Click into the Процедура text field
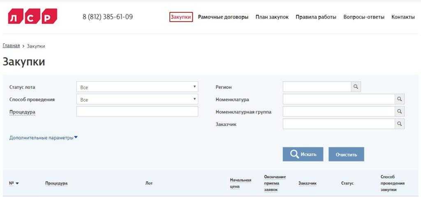The height and width of the screenshot is (197, 421). (x=137, y=112)
